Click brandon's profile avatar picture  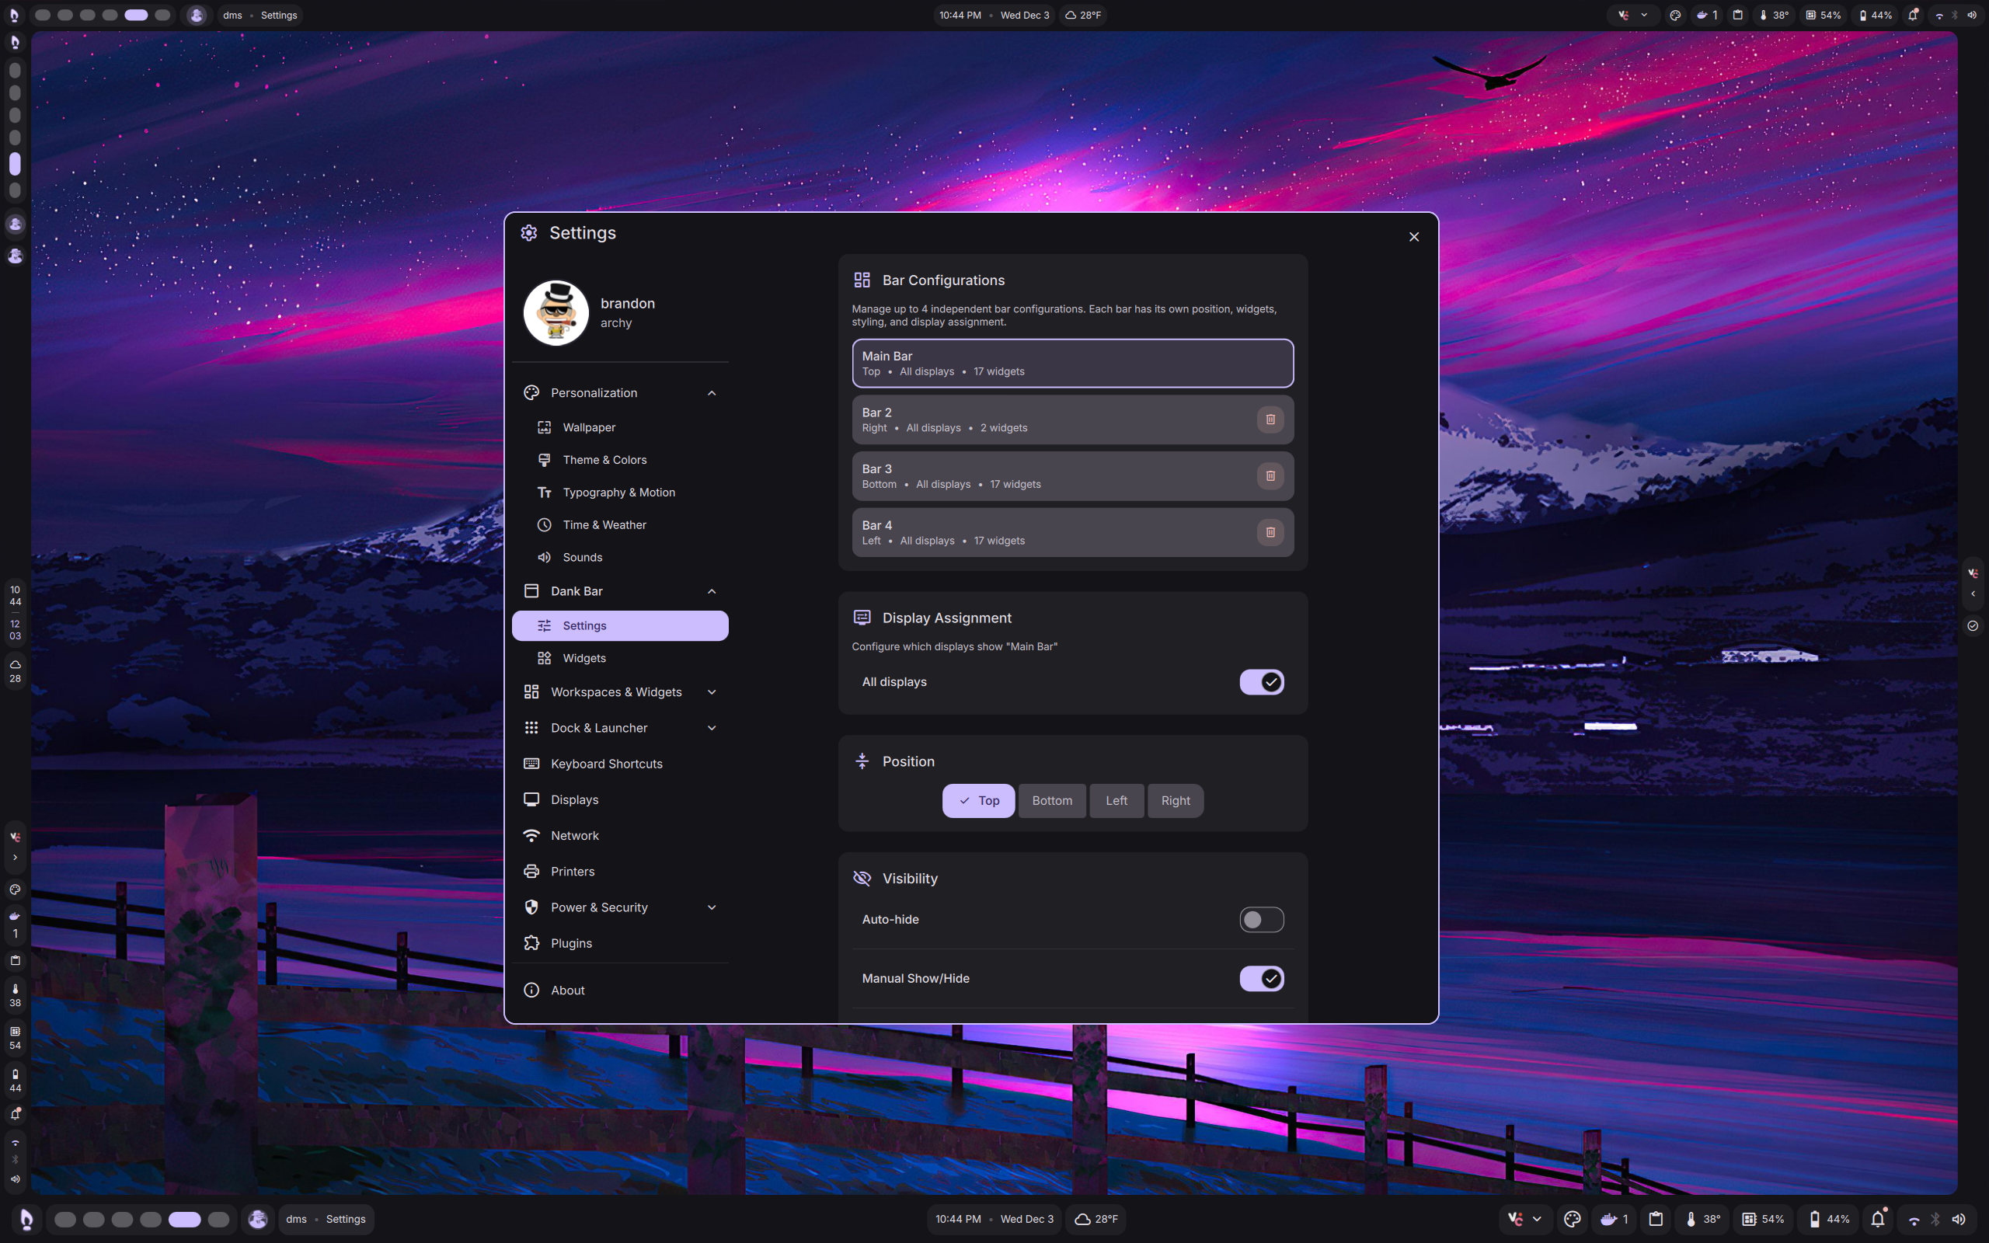(x=556, y=312)
